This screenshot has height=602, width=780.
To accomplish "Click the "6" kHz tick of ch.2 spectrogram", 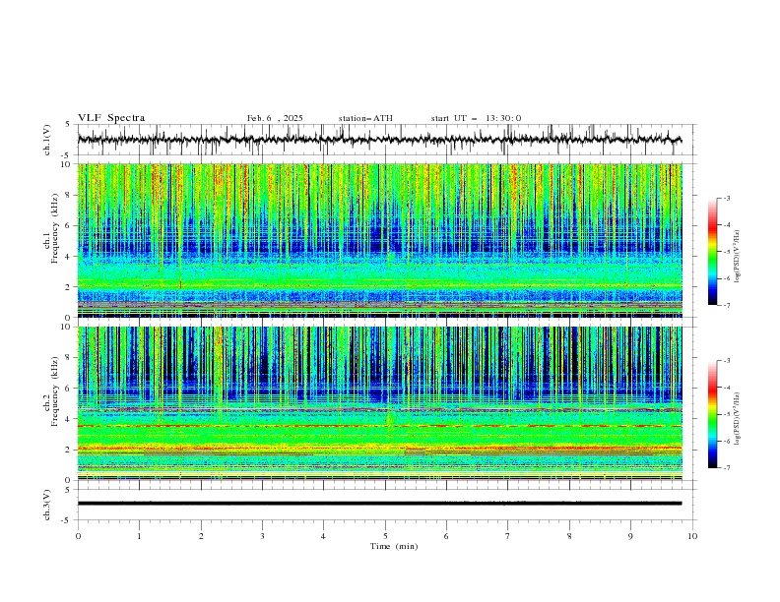I will pos(69,388).
